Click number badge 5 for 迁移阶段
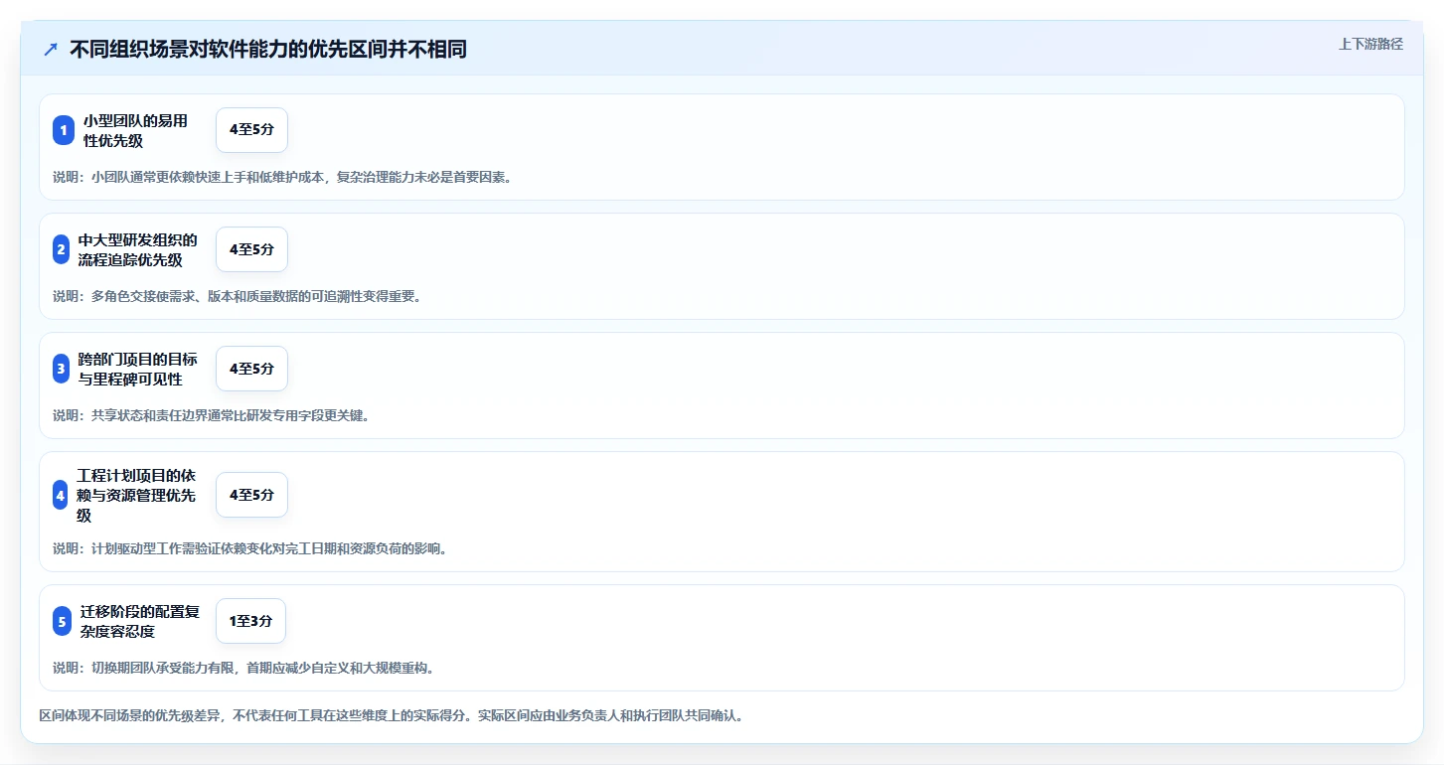1444x765 pixels. click(x=63, y=621)
